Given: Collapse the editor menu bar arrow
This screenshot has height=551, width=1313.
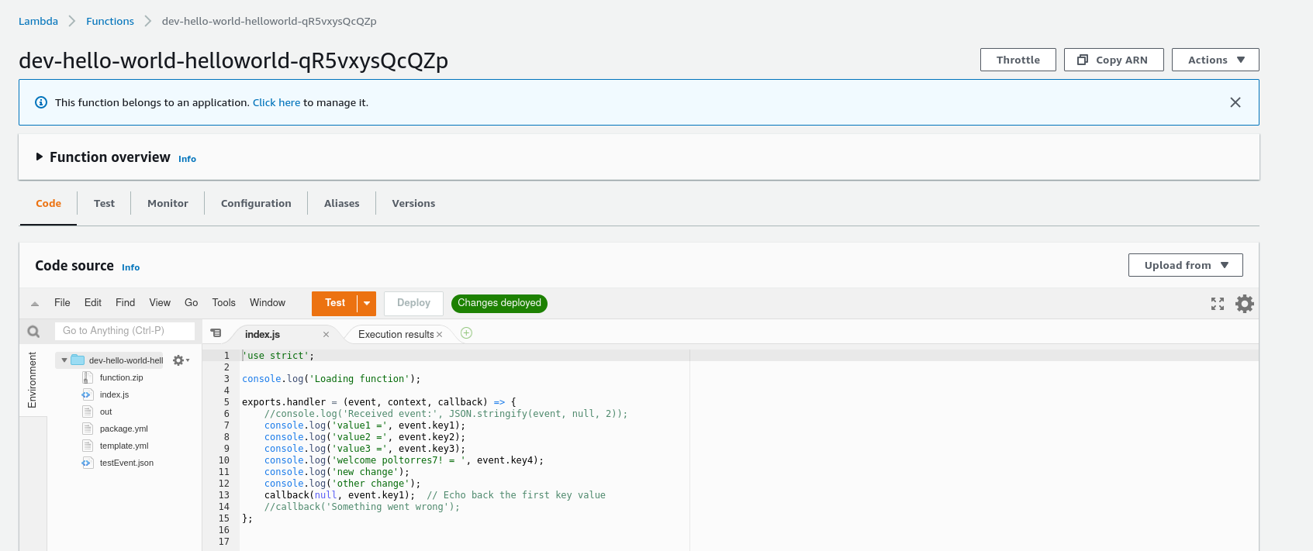Looking at the screenshot, I should [x=35, y=304].
